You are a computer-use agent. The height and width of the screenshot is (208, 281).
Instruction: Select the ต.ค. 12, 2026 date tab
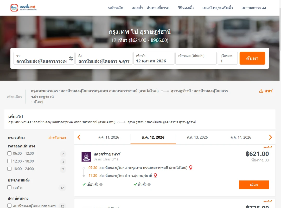point(153,138)
